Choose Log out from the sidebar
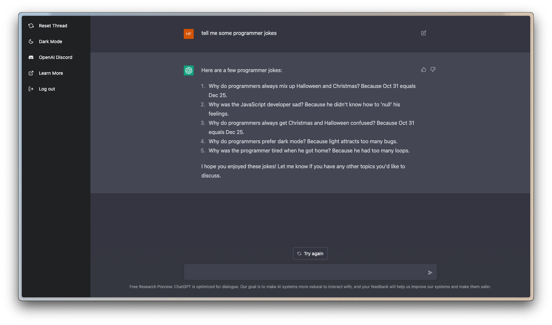The image size is (552, 325). tap(47, 89)
